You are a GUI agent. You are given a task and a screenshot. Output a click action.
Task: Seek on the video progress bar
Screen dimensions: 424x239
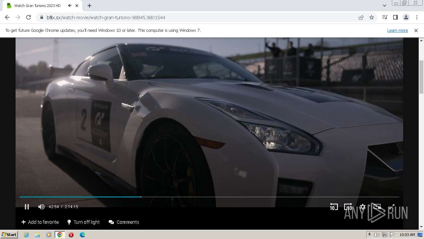pyautogui.click(x=209, y=197)
